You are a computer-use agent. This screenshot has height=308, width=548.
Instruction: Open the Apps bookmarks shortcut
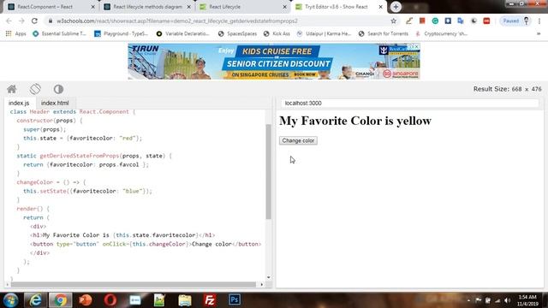(16, 33)
